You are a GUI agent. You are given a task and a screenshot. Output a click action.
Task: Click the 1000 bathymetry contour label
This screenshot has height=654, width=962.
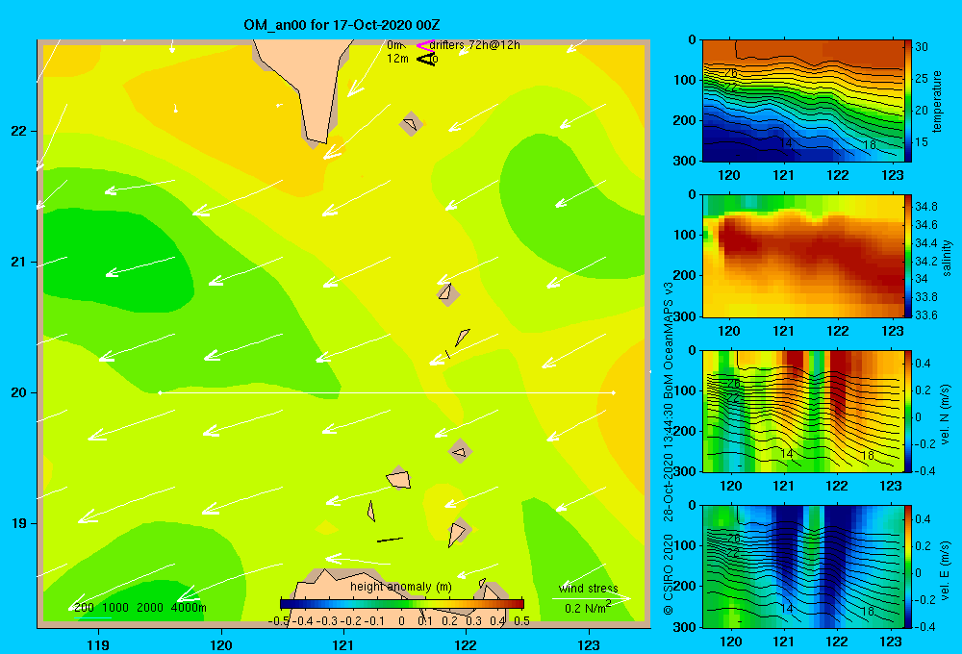pyautogui.click(x=115, y=608)
